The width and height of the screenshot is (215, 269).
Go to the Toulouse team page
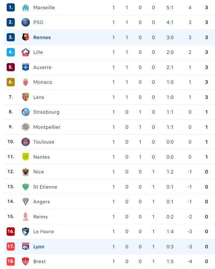click(44, 142)
